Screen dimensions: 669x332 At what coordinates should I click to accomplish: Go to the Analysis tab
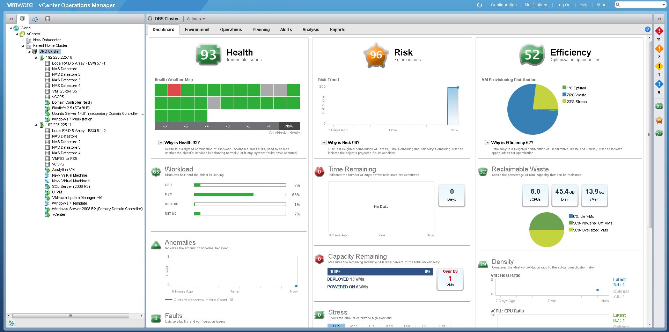click(311, 30)
